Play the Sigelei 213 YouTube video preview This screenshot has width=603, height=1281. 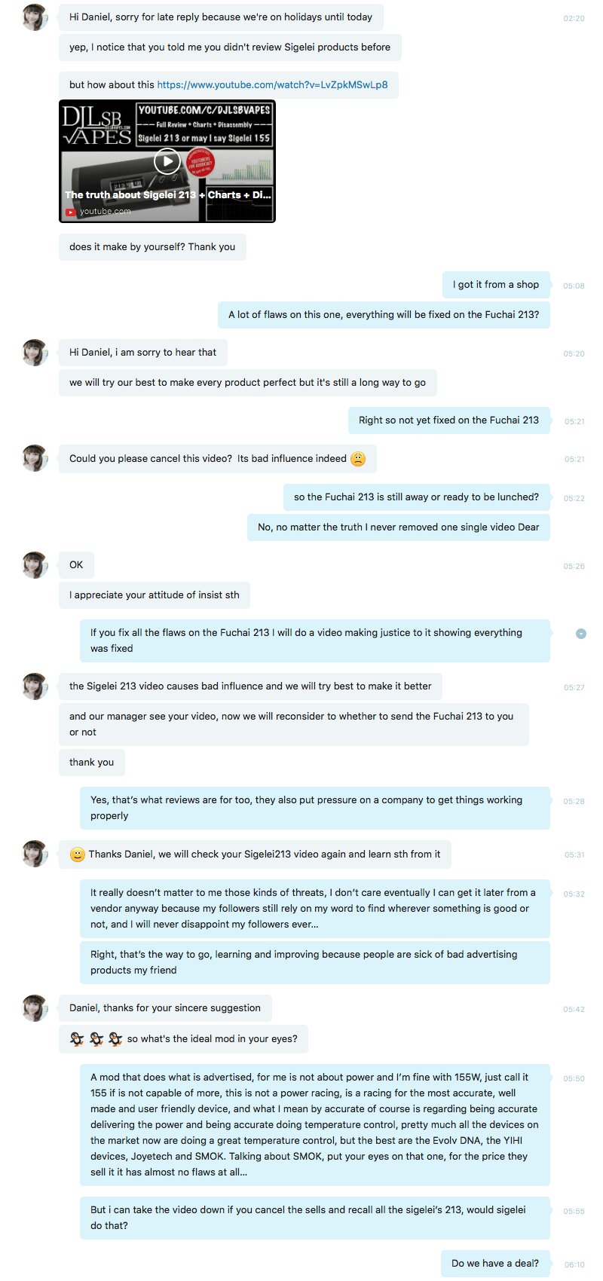[167, 161]
